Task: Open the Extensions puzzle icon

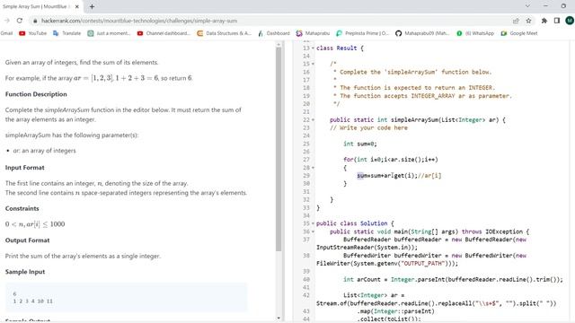Action: [x=544, y=21]
